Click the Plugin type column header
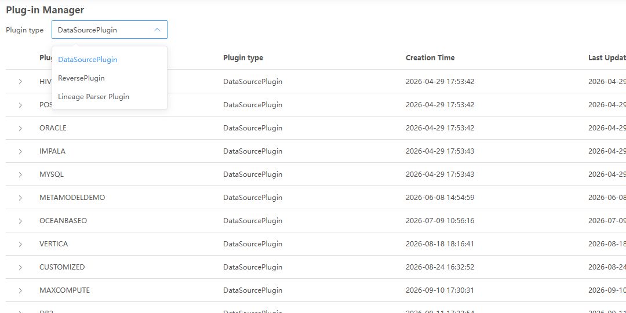The height and width of the screenshot is (313, 626). coord(243,58)
